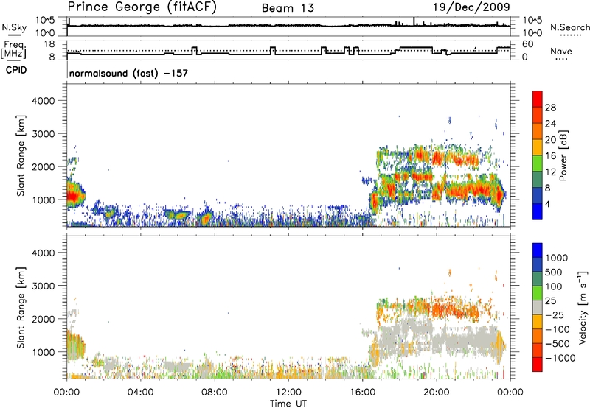Click the 'N.Search' legend label
The height and width of the screenshot is (408, 590).
(x=569, y=27)
